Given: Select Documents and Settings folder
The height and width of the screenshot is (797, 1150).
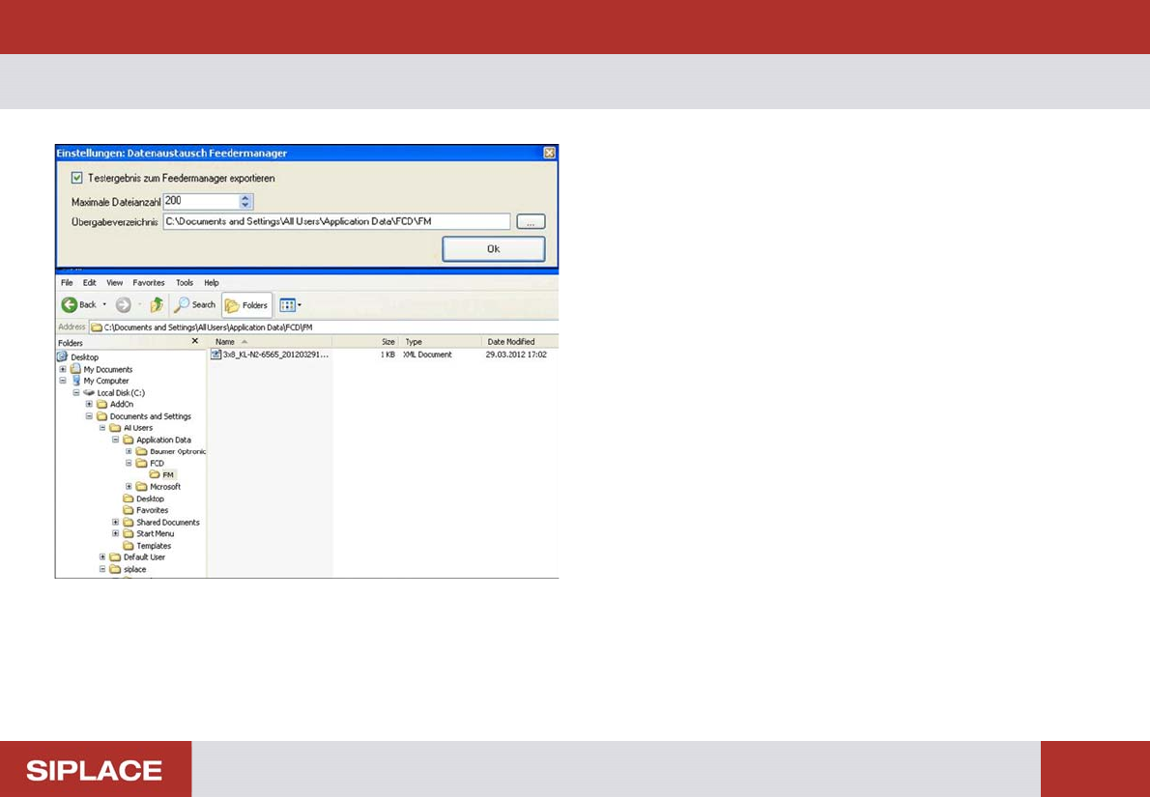Looking at the screenshot, I should (151, 416).
